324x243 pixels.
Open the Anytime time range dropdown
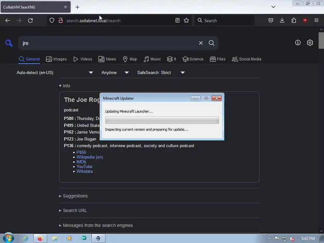tap(115, 72)
